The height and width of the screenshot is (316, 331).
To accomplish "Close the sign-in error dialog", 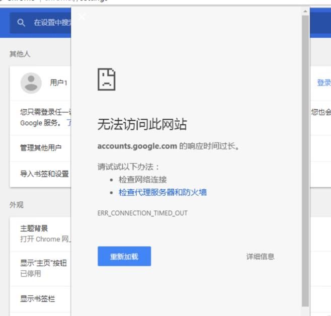I will [81, 17].
